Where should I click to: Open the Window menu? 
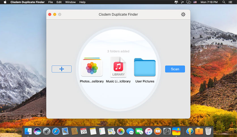tap(70, 2)
